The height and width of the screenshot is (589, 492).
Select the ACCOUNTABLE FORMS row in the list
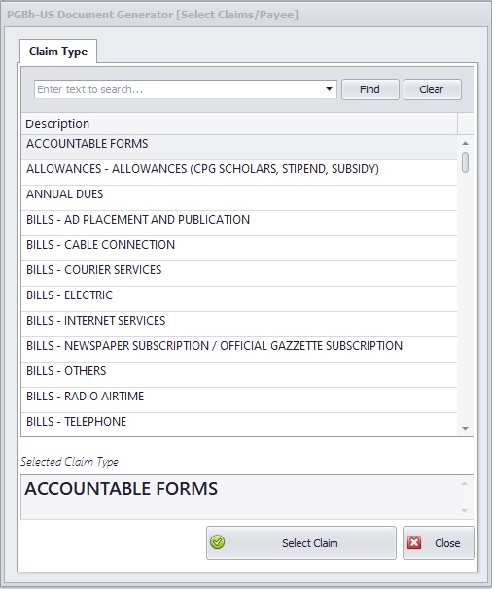click(x=239, y=148)
